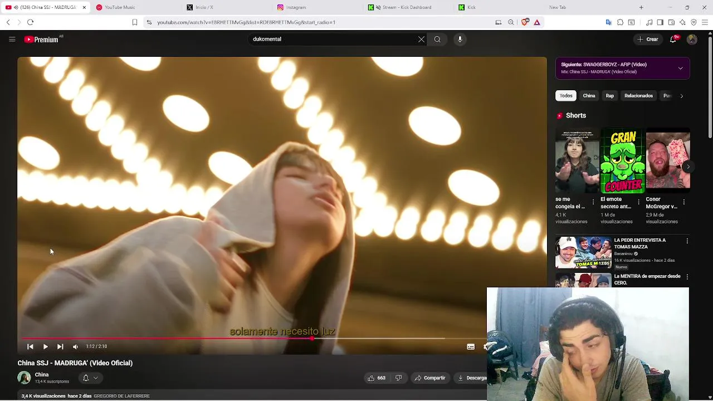Click the Compartir share button
Screen dimensions: 713x401
click(x=429, y=378)
